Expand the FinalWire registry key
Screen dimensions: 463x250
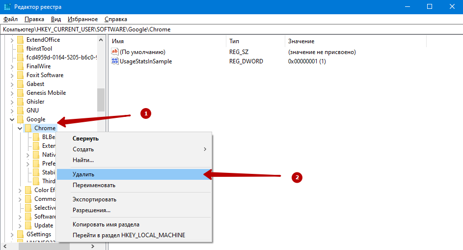12,66
